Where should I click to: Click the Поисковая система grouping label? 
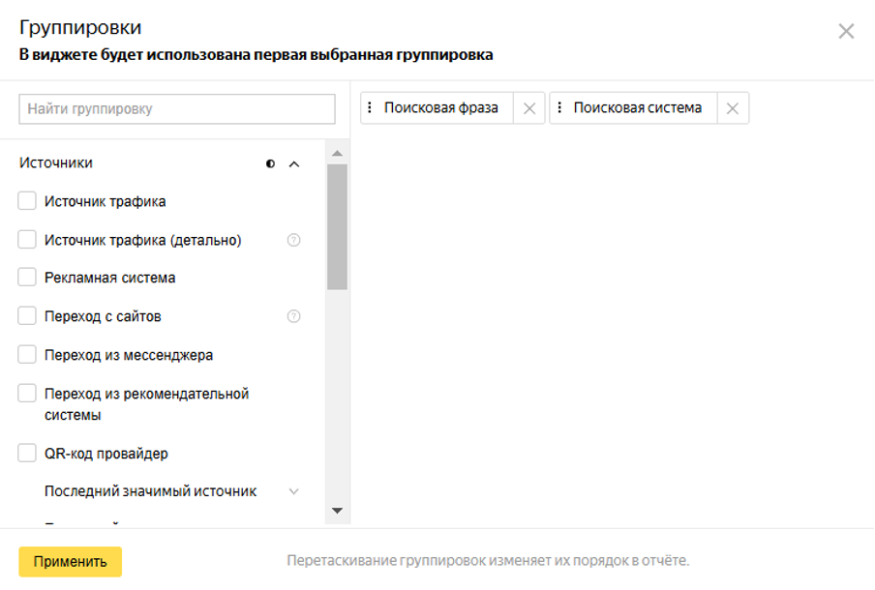click(637, 108)
